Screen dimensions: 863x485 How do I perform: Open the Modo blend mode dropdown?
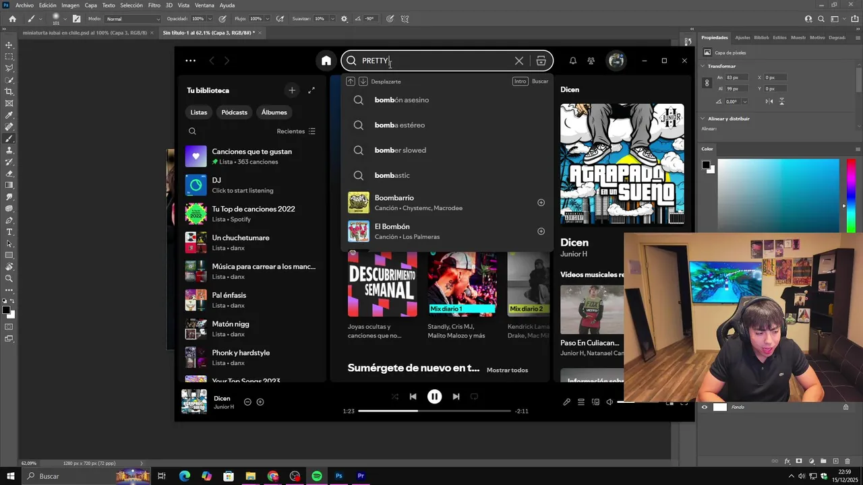pos(133,19)
